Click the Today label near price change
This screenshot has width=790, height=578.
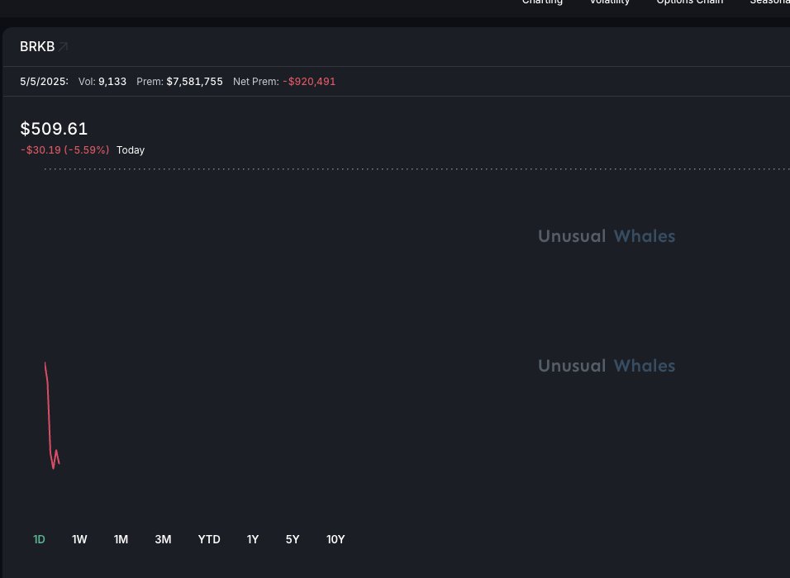click(x=131, y=150)
